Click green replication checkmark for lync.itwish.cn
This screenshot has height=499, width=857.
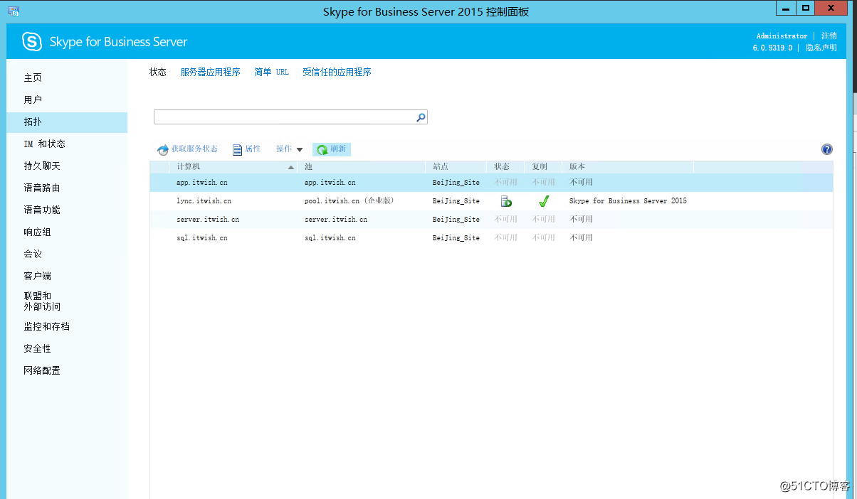544,201
